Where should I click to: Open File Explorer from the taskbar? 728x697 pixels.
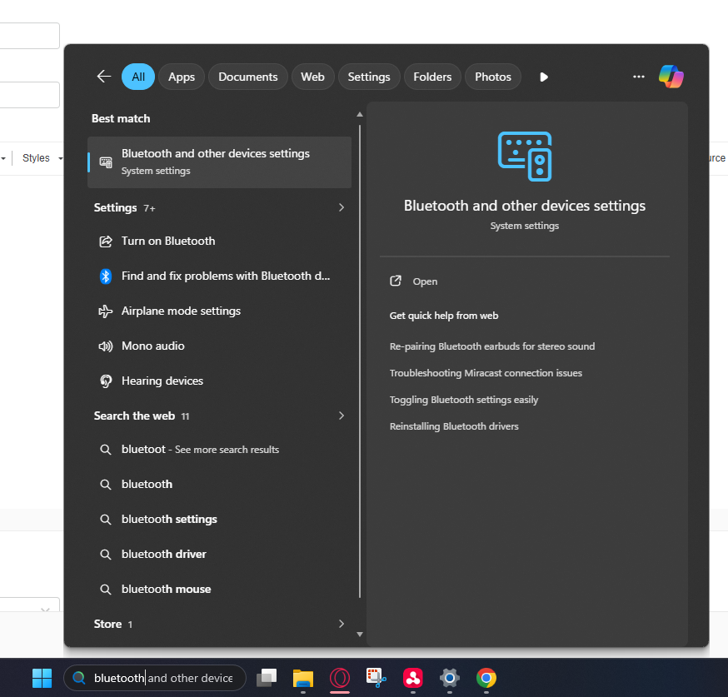(303, 678)
